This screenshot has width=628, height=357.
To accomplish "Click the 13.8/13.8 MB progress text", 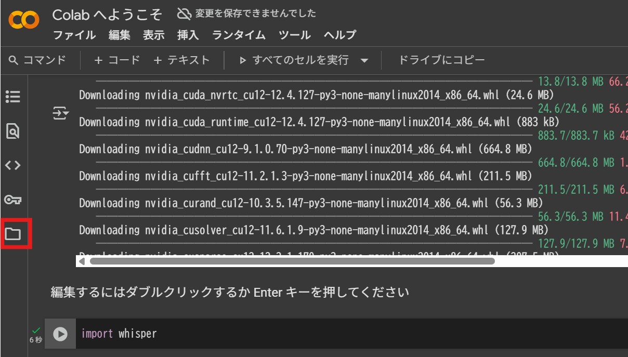I will pyautogui.click(x=570, y=82).
